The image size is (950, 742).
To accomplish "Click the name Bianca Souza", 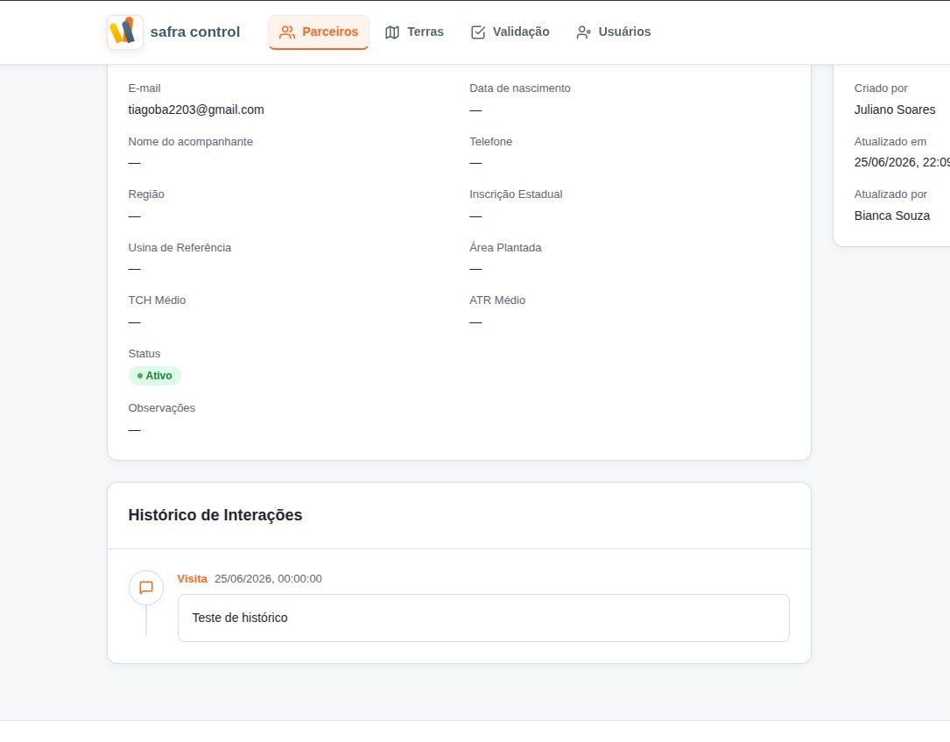I will [x=892, y=216].
